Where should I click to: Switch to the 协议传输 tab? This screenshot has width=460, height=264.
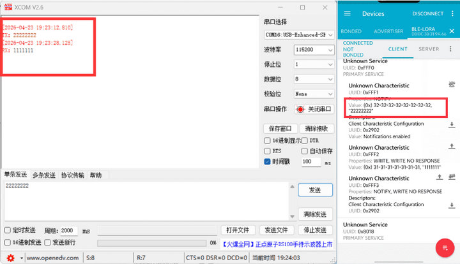coord(72,175)
